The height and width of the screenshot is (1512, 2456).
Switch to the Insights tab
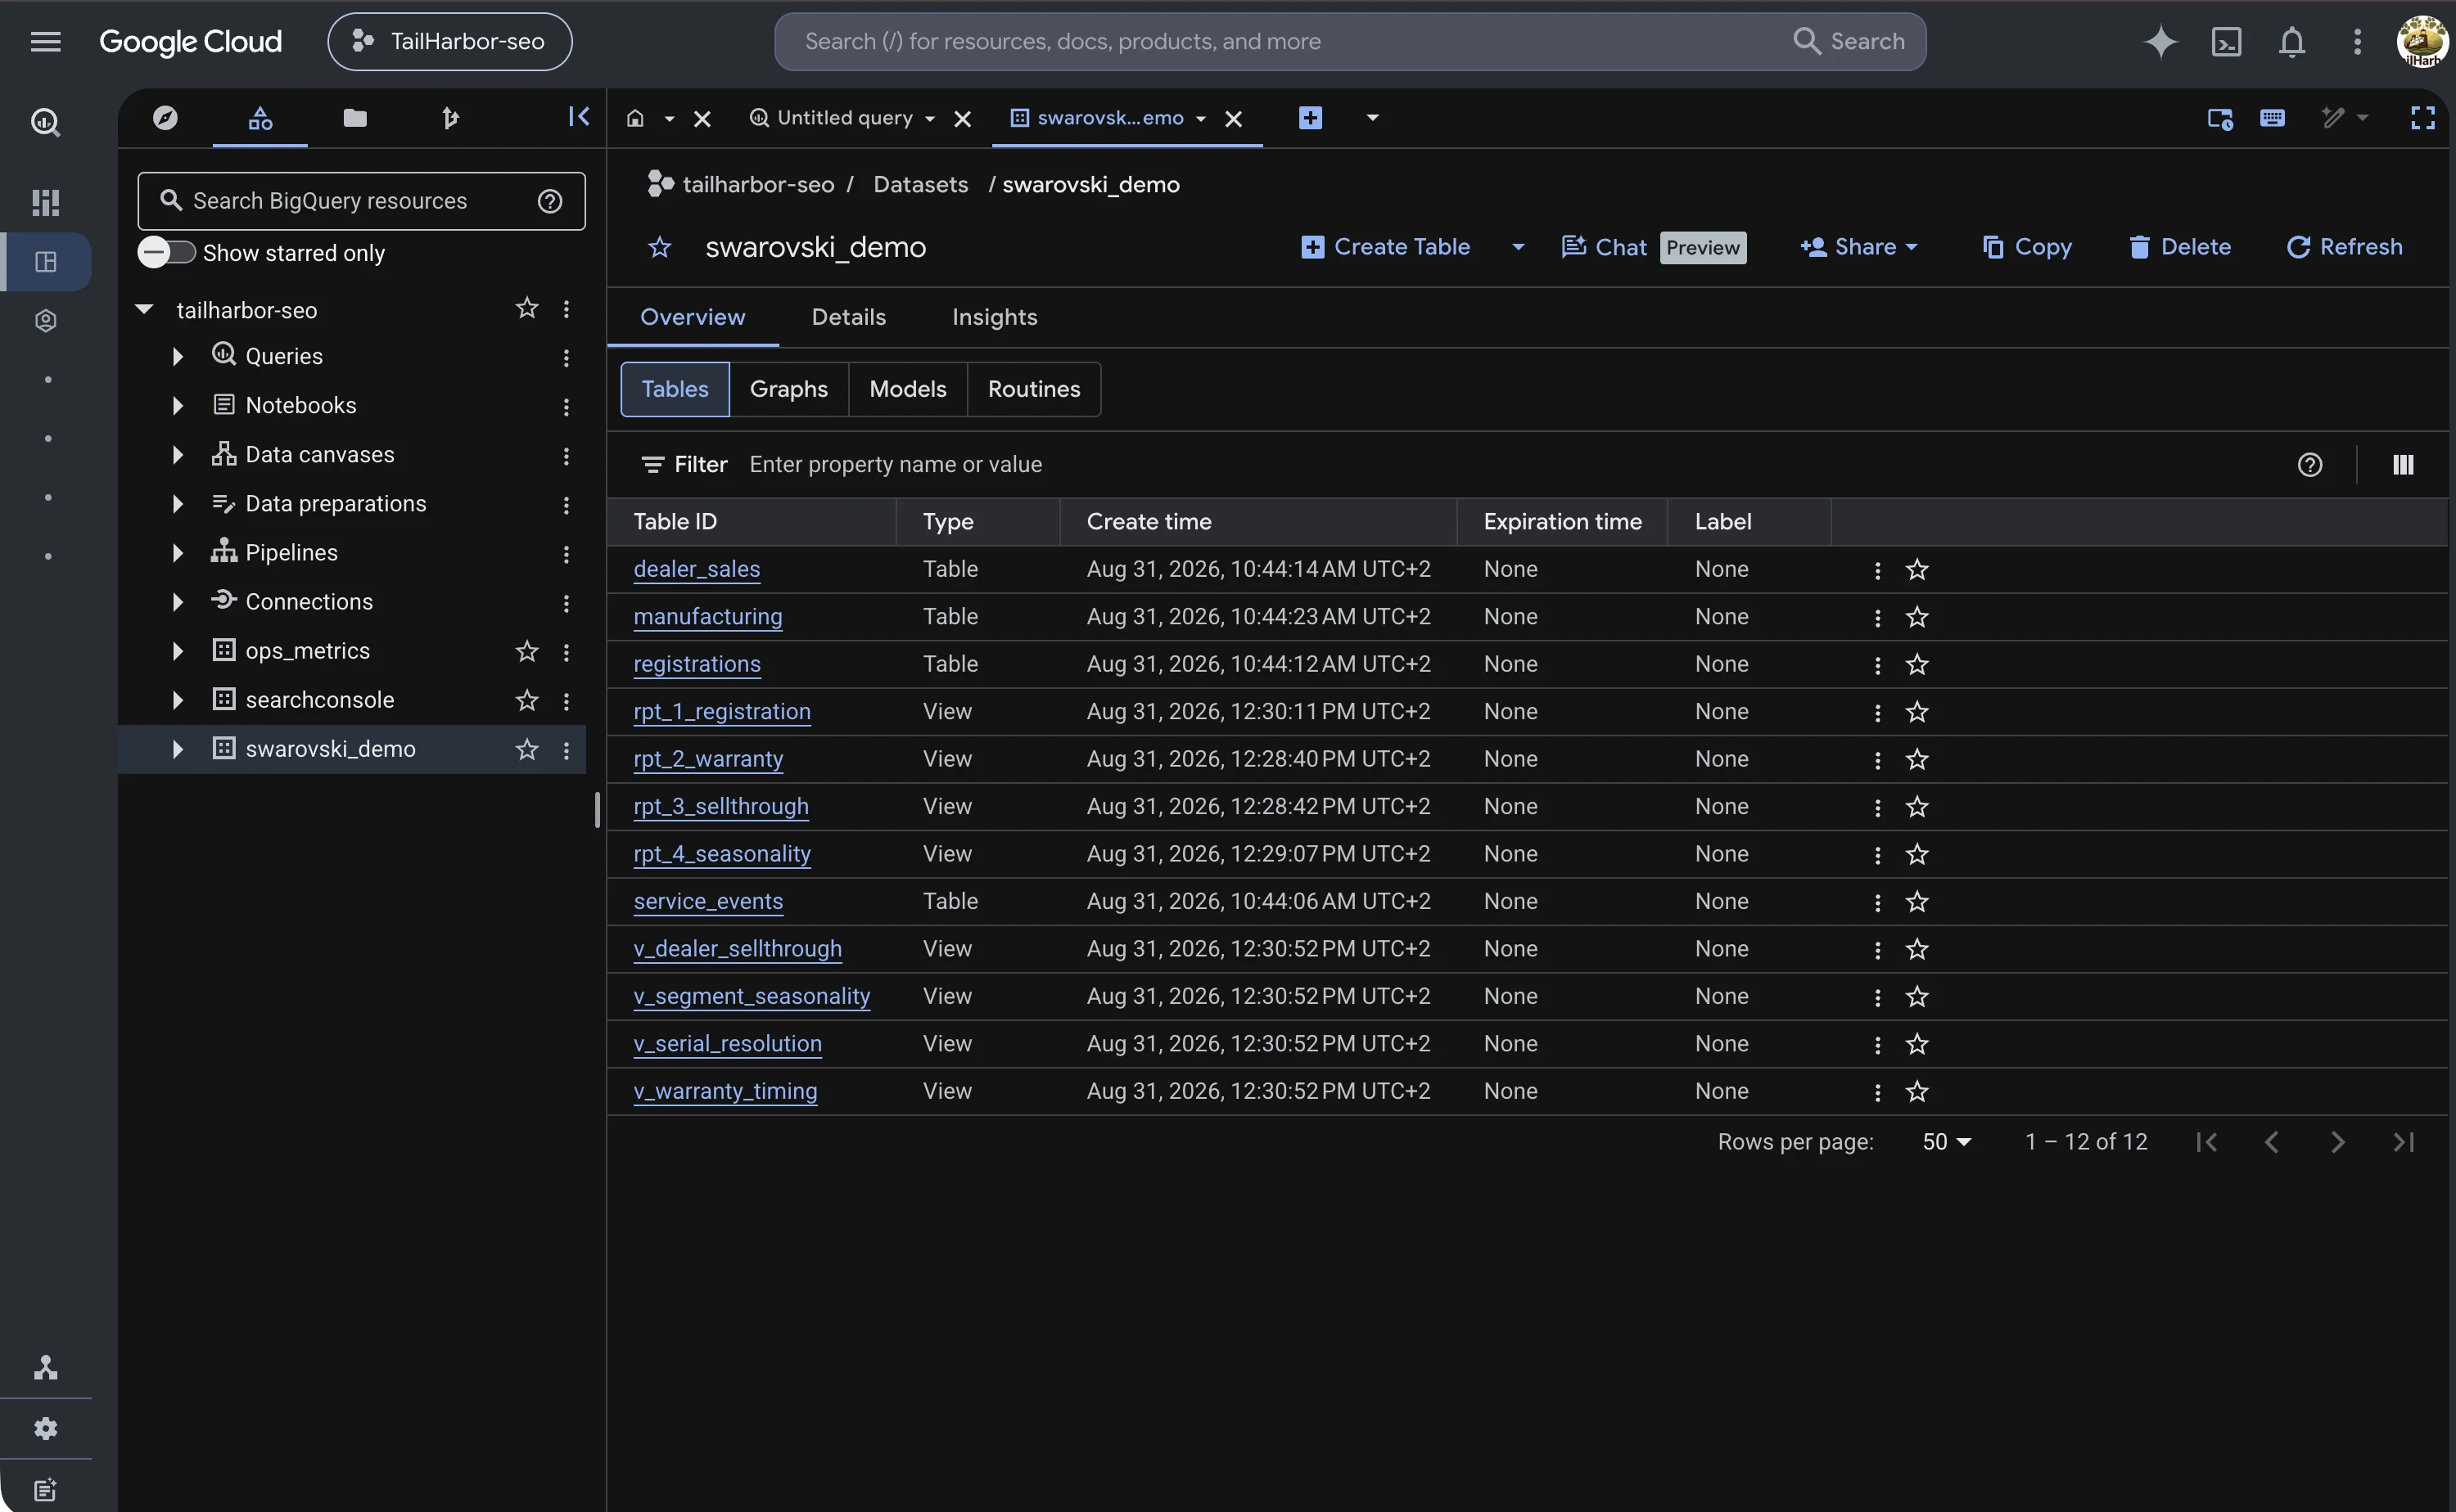point(995,317)
